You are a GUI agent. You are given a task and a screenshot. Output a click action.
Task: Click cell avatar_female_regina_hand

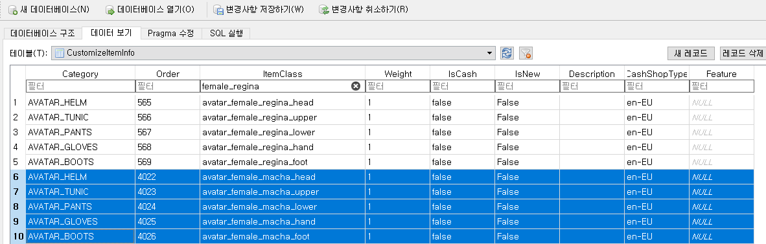(283, 147)
